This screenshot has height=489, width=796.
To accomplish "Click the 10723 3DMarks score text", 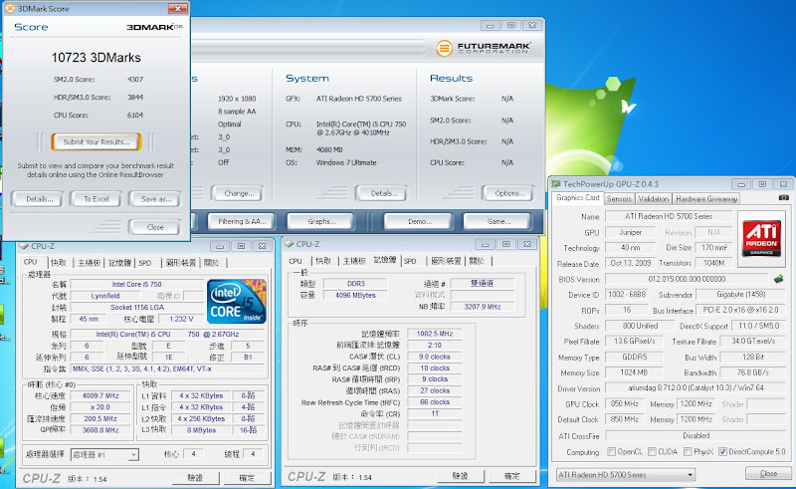I will click(96, 58).
